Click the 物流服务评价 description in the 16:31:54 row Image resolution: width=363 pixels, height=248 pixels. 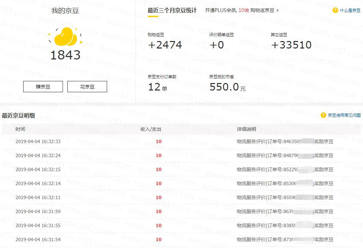[285, 239]
